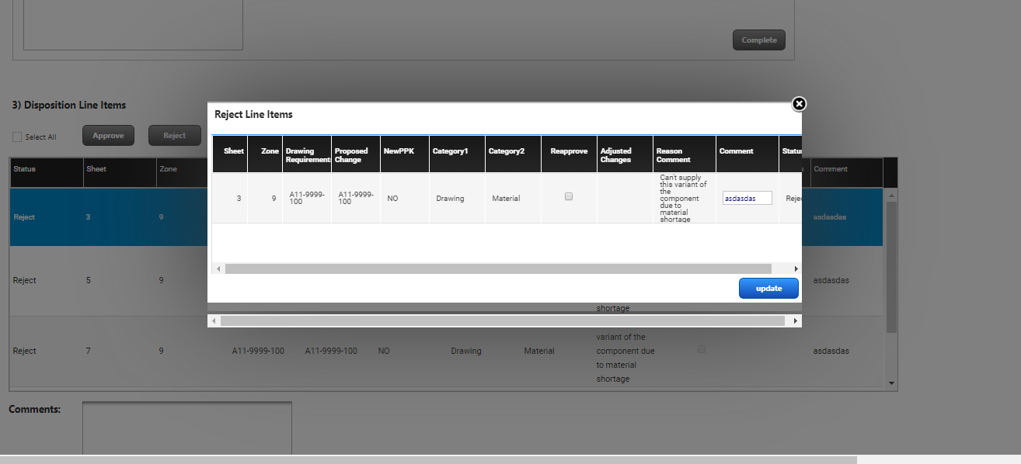Viewport: 1021px width, 464px height.
Task: Click the down arrow on the table scrollbar
Action: point(890,383)
